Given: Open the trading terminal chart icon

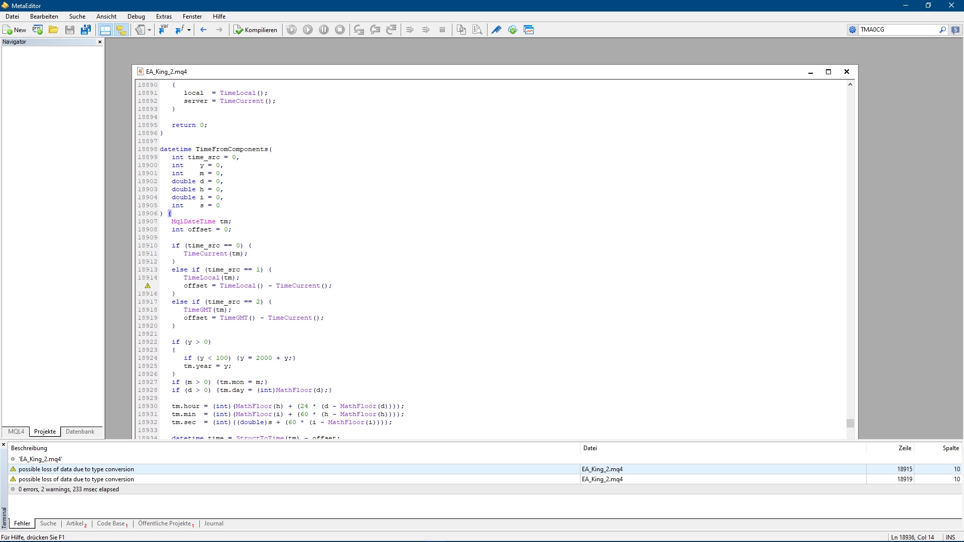Looking at the screenshot, I should tap(529, 30).
